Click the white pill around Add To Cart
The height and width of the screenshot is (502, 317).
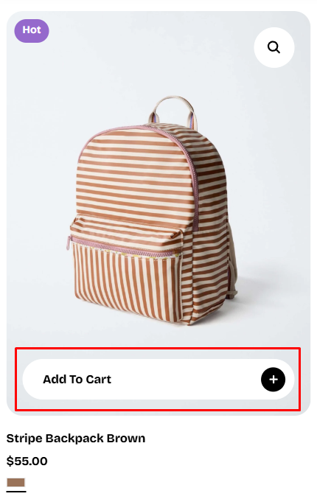(158, 380)
